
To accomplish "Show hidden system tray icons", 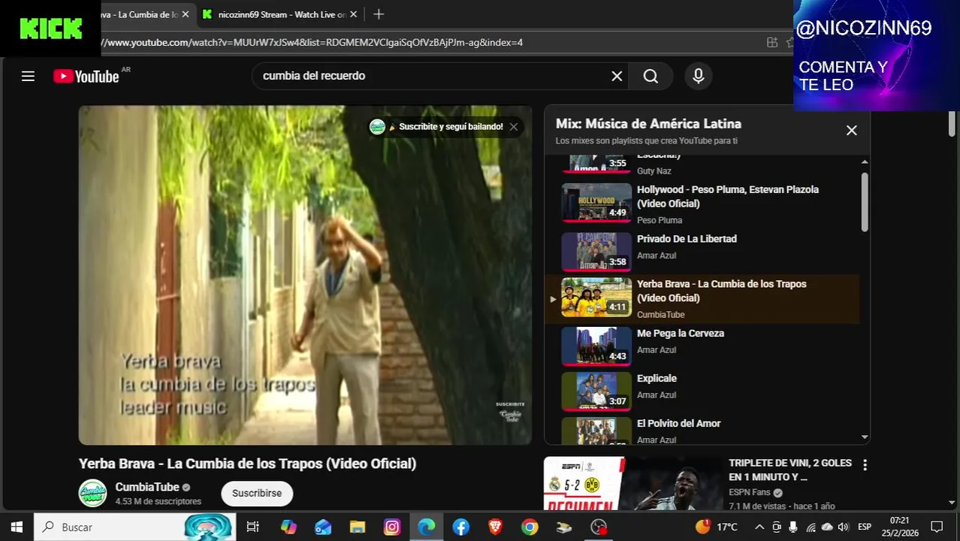I will (x=759, y=527).
